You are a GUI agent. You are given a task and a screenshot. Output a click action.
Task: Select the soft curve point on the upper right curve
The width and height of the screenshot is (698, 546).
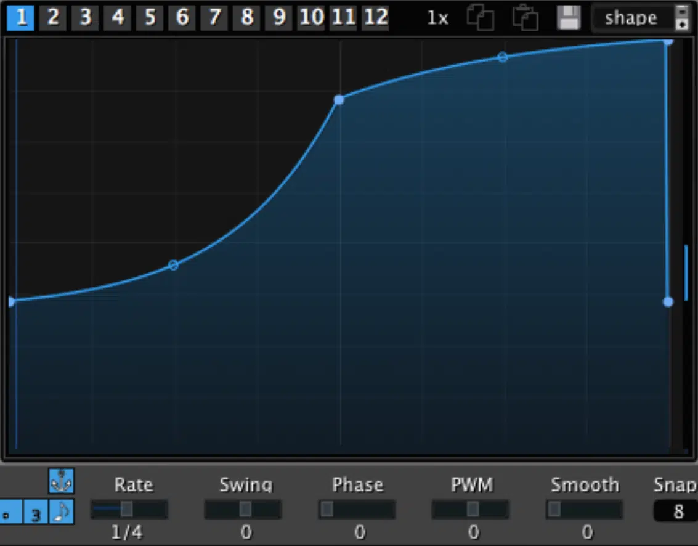(x=503, y=57)
